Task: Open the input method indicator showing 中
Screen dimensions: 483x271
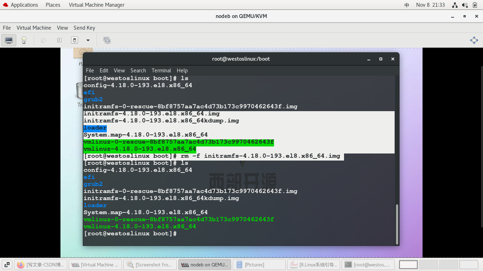Action: point(407,5)
